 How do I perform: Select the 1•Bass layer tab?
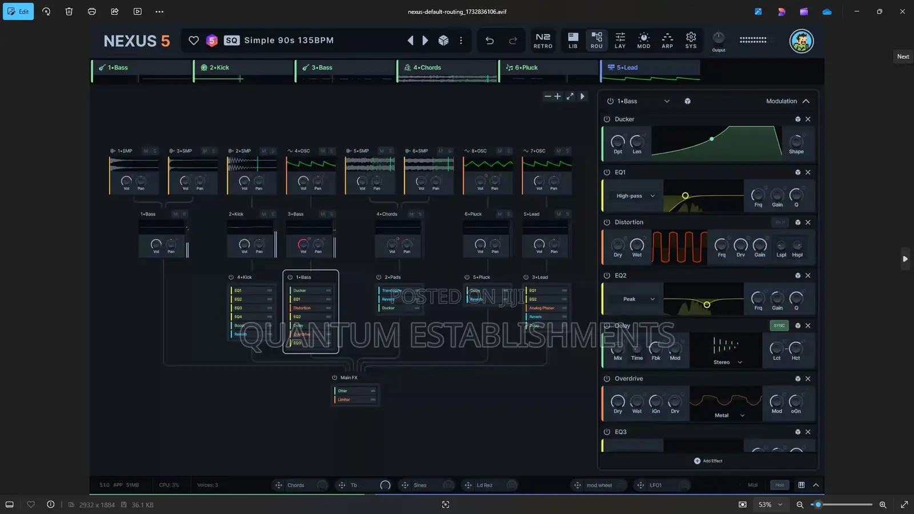[142, 67]
